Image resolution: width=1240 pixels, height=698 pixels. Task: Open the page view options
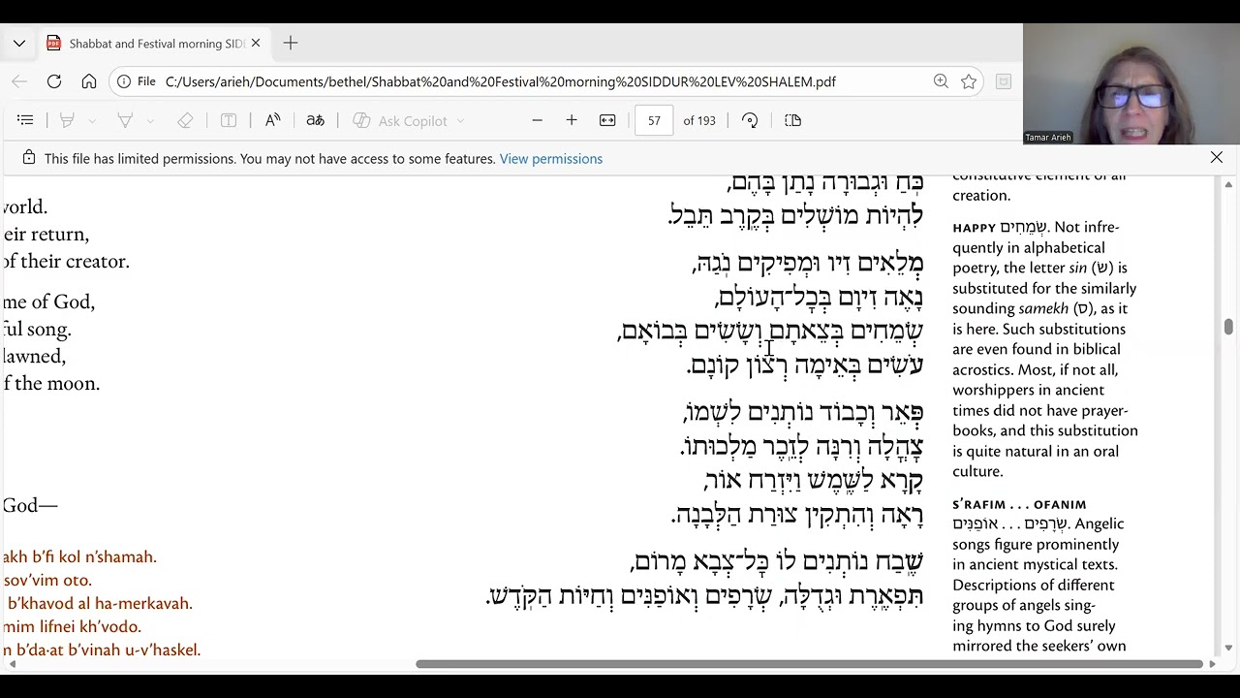coord(793,120)
